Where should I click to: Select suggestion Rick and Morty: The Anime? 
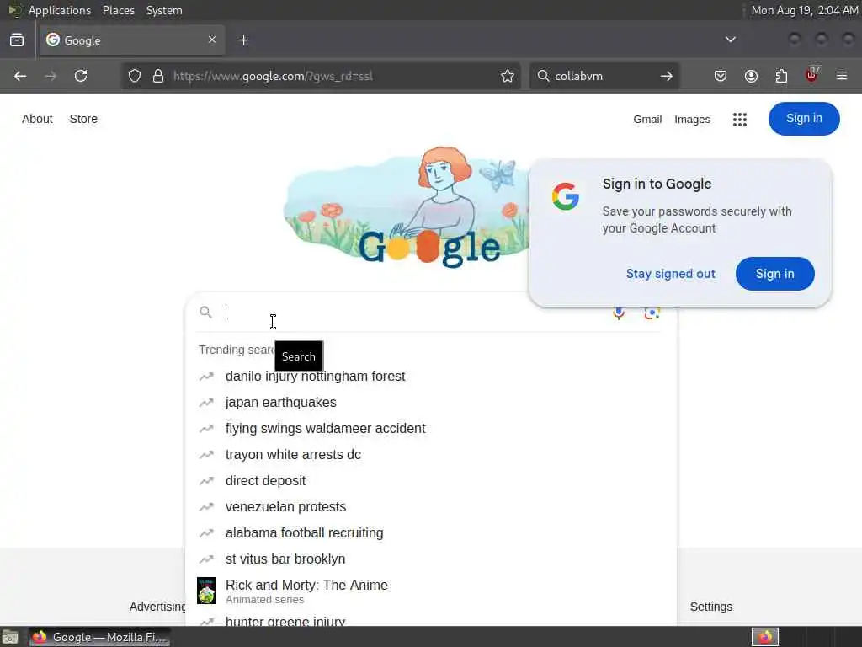click(431, 591)
